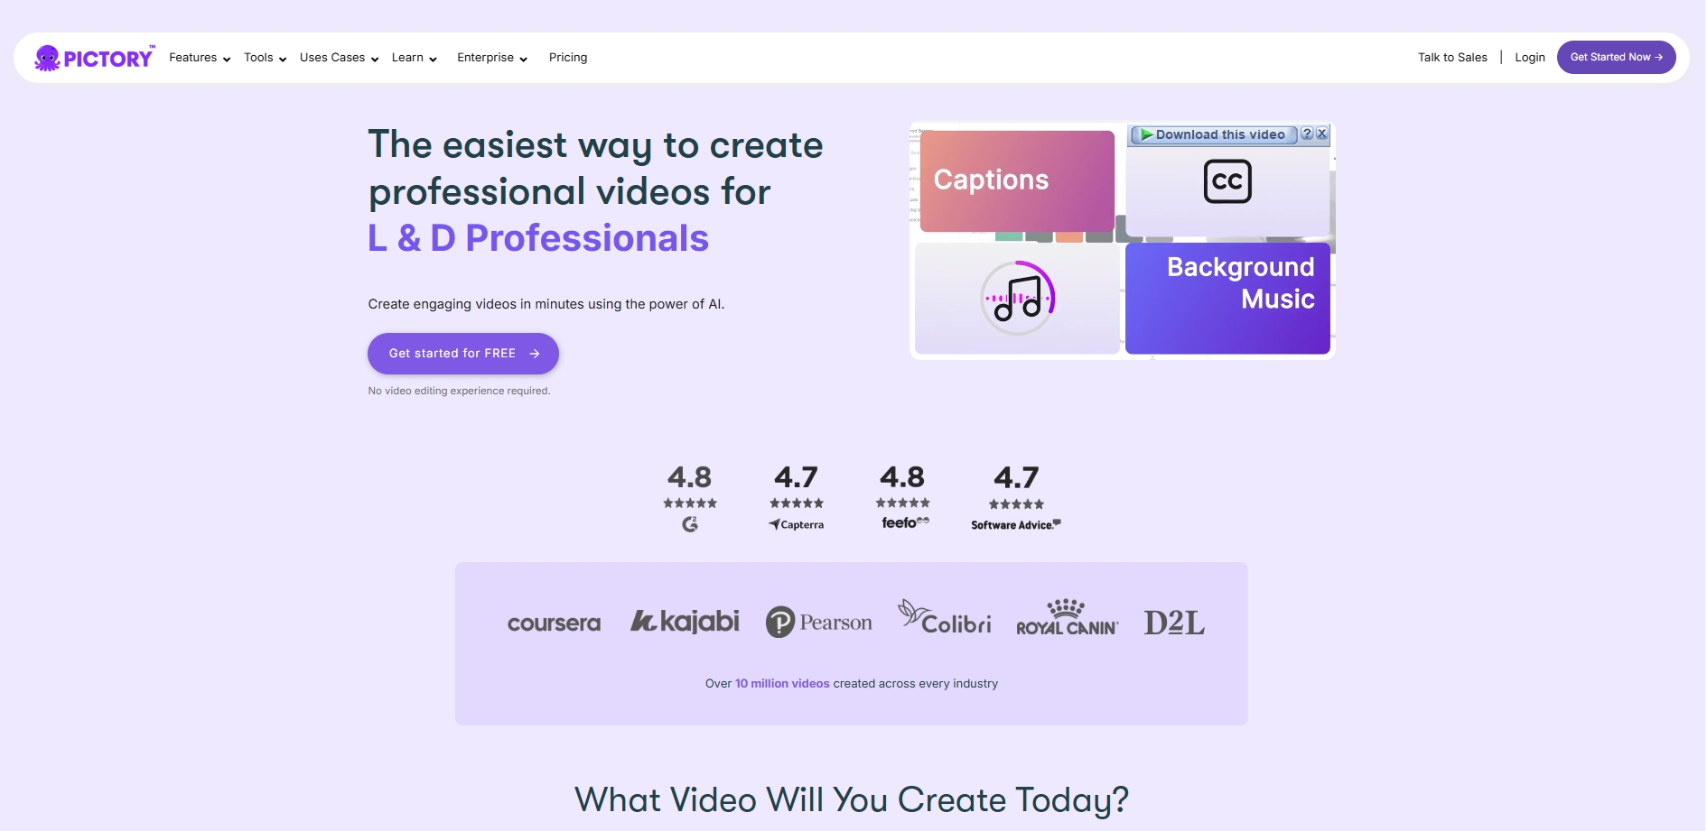Click the L & D Professionals heading
Viewport: 1707px width, 831px height.
538,238
